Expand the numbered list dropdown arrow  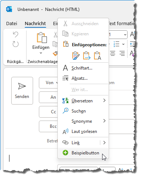coord(123,44)
